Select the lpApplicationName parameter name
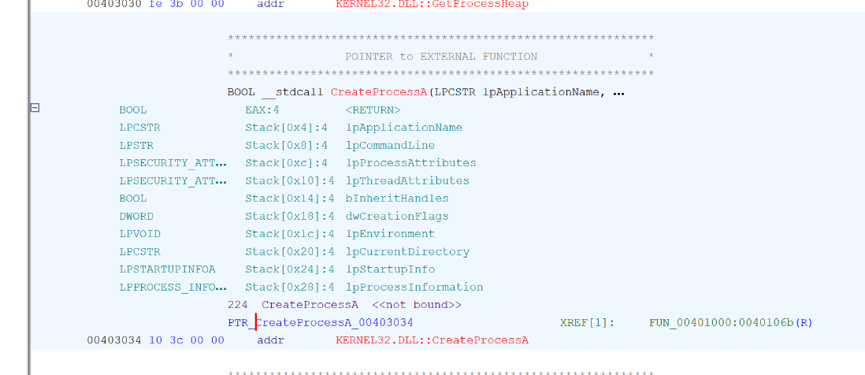Viewport: 865px width, 375px height. [x=404, y=128]
